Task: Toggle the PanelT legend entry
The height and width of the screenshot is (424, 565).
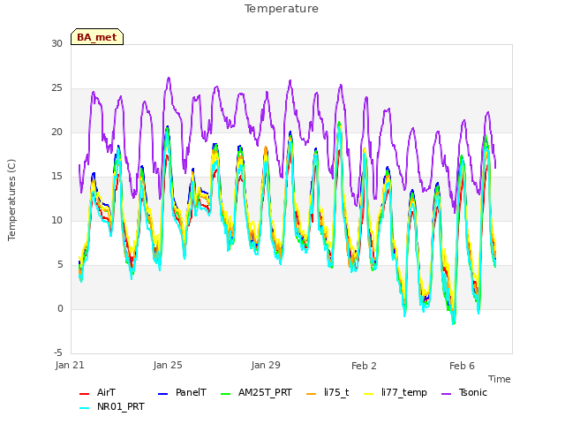Action: (x=183, y=392)
